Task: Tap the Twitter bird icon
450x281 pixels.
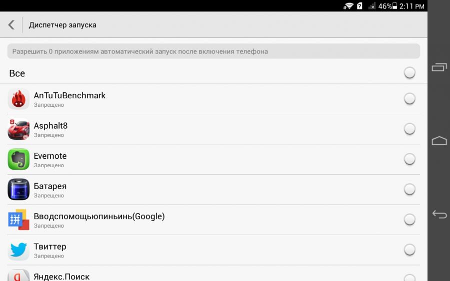Action: (19, 250)
